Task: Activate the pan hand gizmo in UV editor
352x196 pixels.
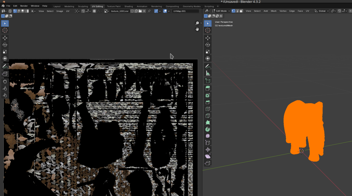Action: 197,29
